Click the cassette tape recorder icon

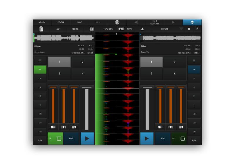(x=91, y=29)
